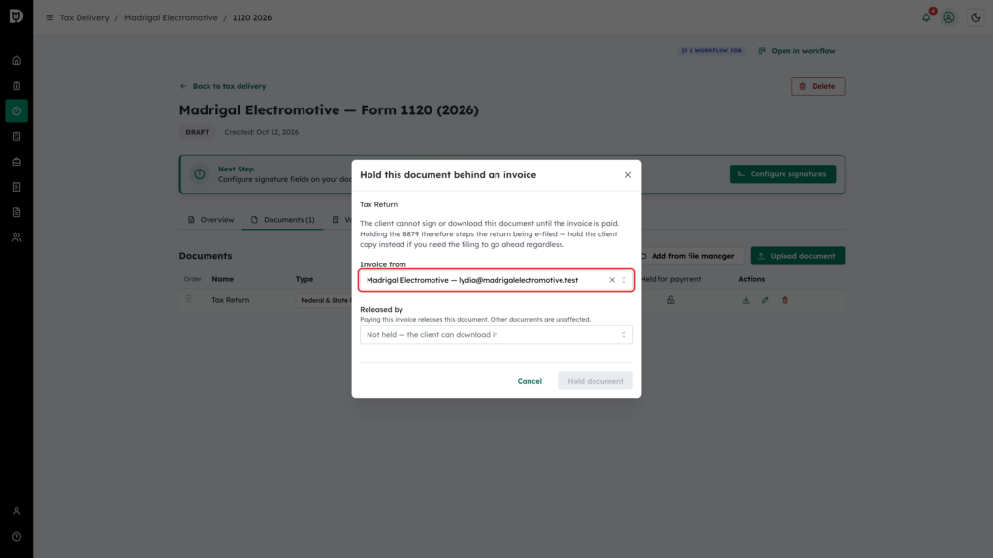The width and height of the screenshot is (993, 558).
Task: Close the hold document dialog
Action: [628, 175]
